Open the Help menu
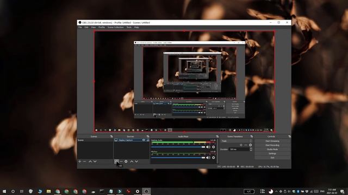 tap(136, 27)
